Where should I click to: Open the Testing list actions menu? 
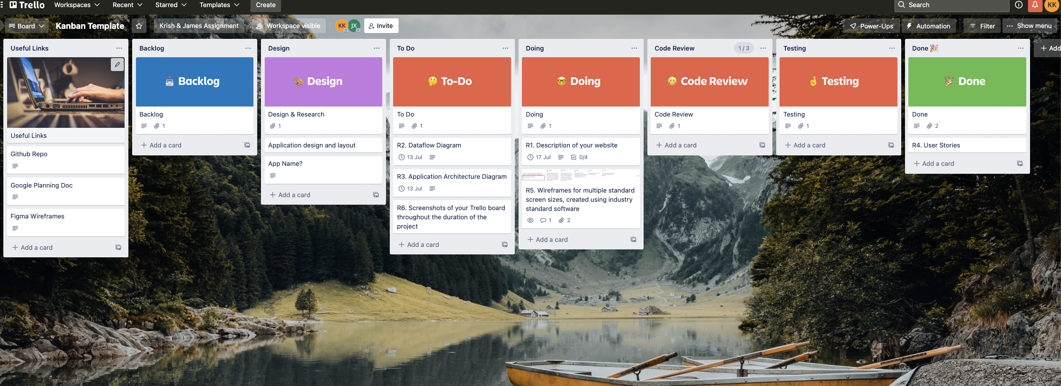coord(892,48)
